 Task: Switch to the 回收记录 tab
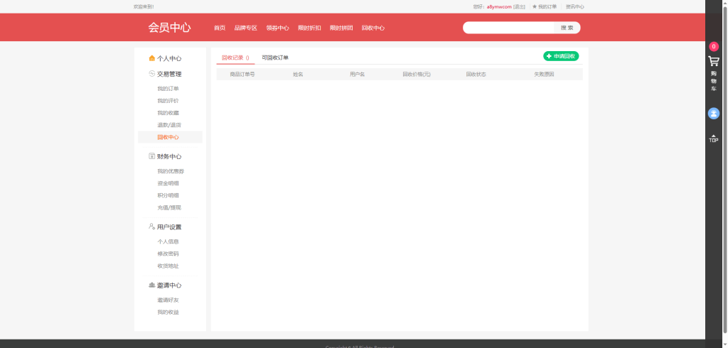click(x=235, y=58)
